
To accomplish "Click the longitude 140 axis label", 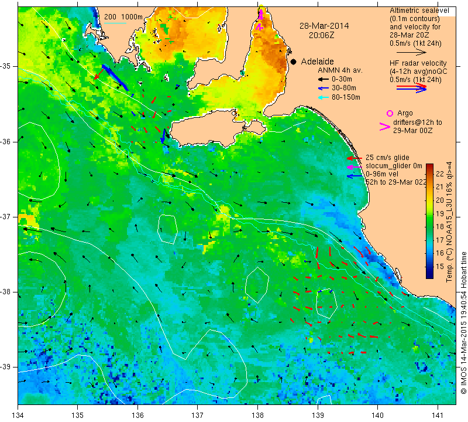I will click(x=377, y=416).
